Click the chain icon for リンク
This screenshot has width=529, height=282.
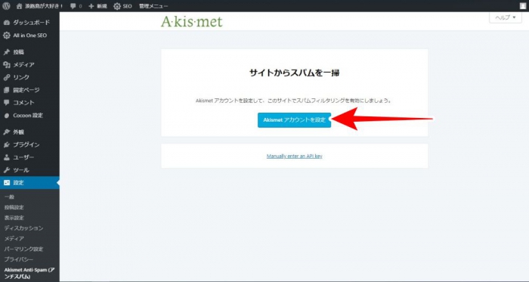(6, 77)
